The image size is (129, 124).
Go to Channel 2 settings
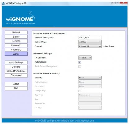16,50
